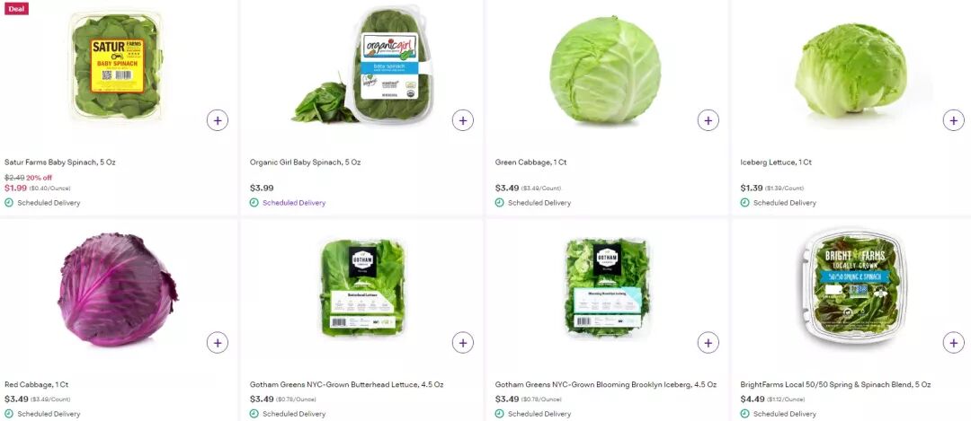Click the red Deal badge

tap(16, 9)
